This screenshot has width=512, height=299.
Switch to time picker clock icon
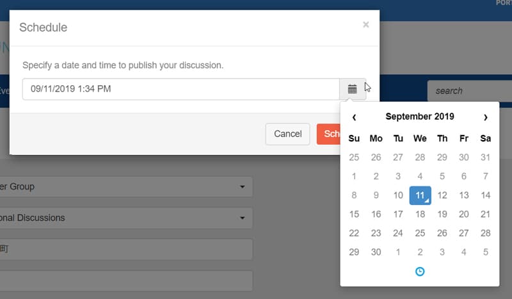420,271
